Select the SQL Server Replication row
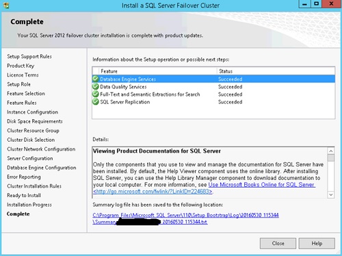The height and width of the screenshot is (256, 342). coord(213,102)
